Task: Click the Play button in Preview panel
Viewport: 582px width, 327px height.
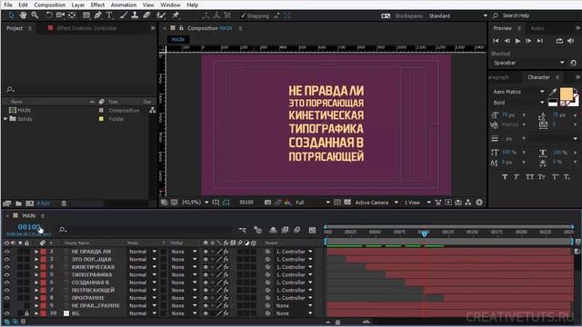Action: pos(517,41)
